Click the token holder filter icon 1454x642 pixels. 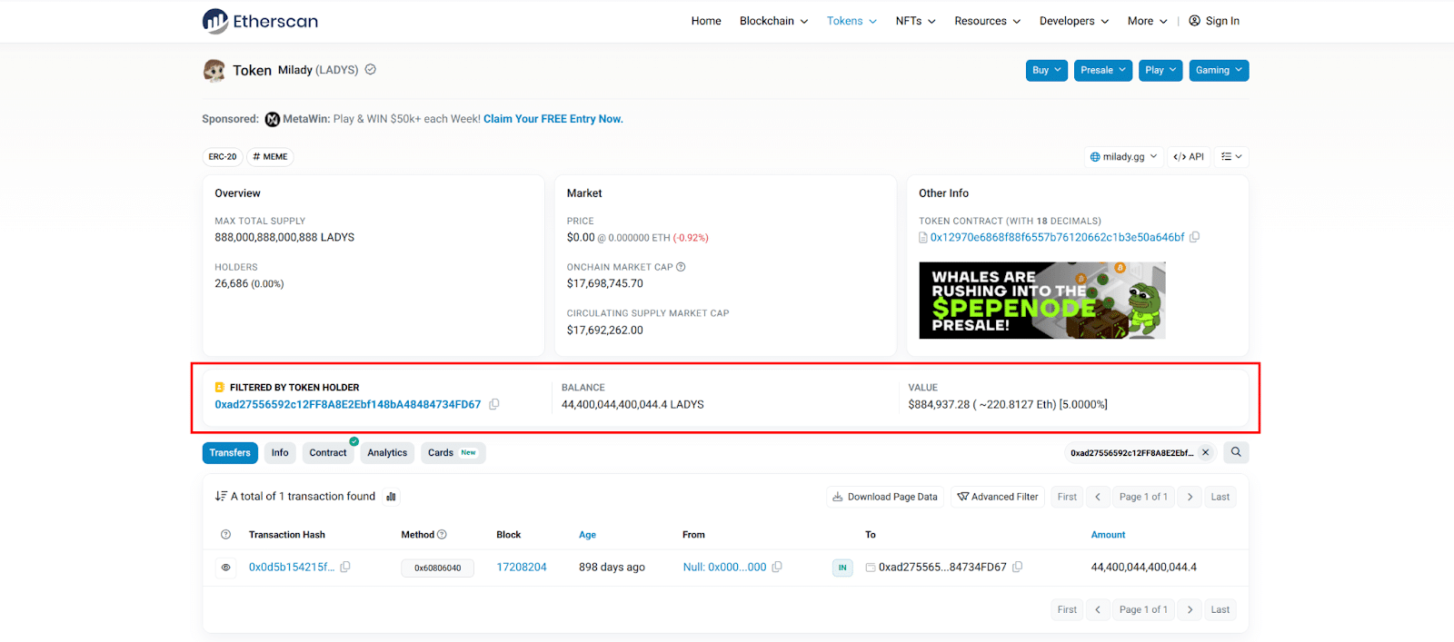click(219, 388)
